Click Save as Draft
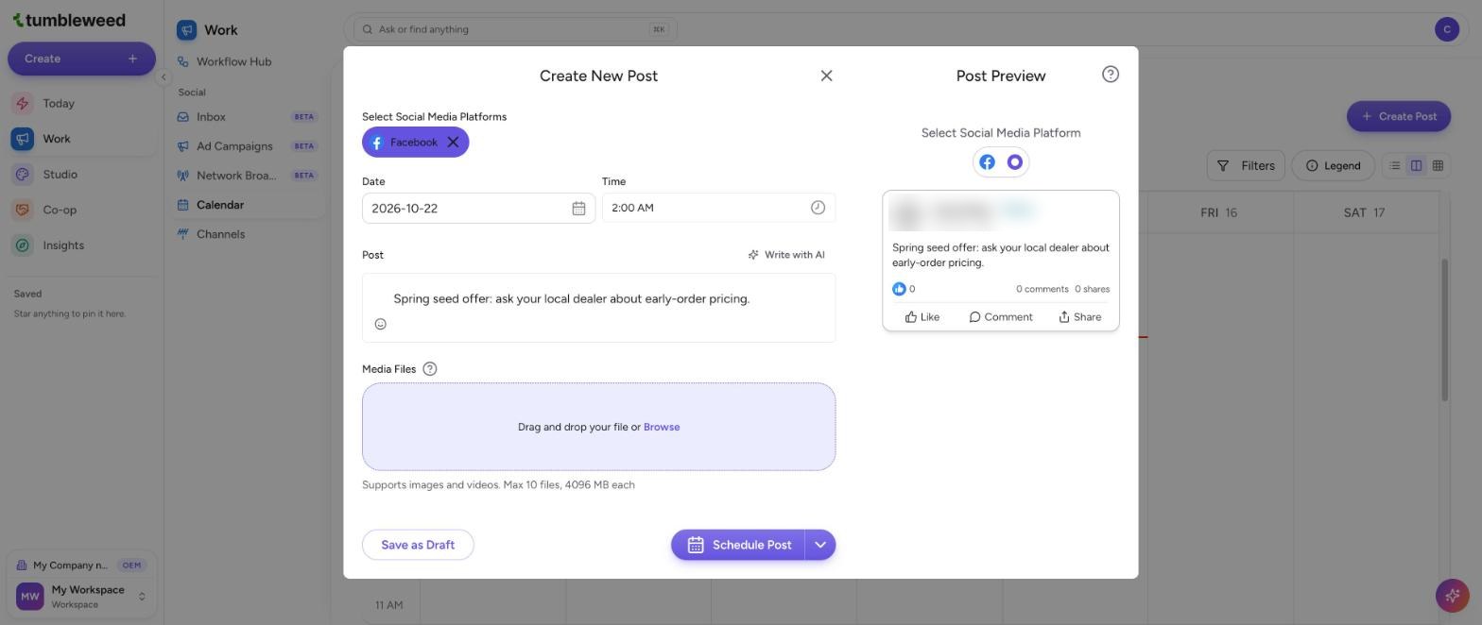 (x=418, y=545)
